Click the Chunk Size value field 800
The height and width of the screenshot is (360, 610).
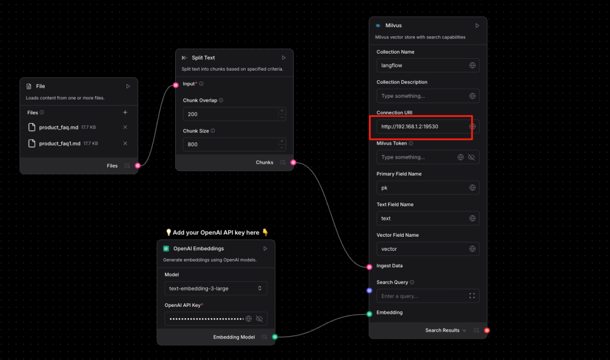point(230,144)
